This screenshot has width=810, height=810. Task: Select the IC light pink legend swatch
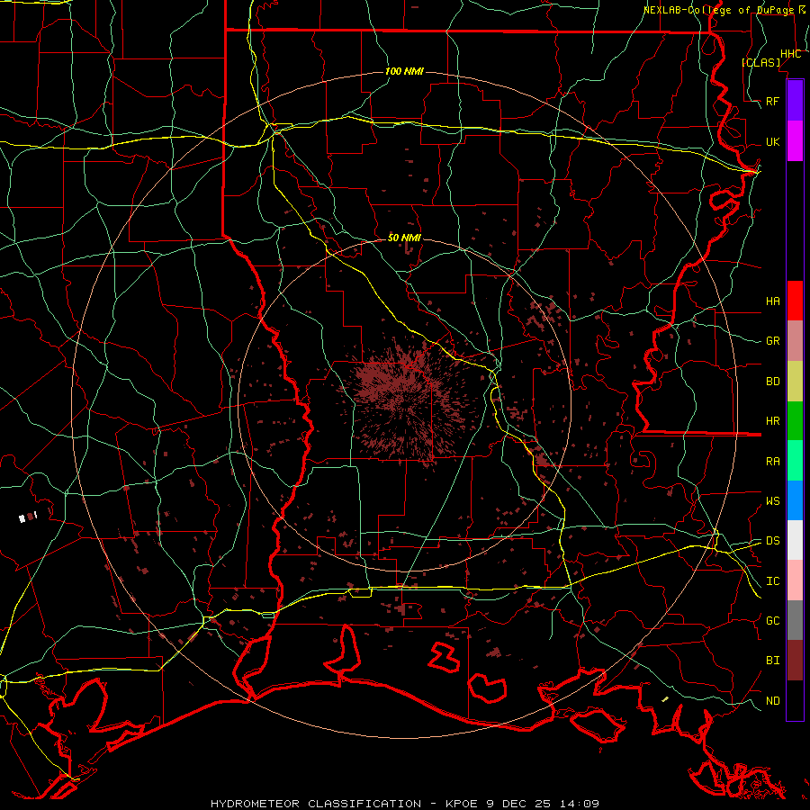795,580
